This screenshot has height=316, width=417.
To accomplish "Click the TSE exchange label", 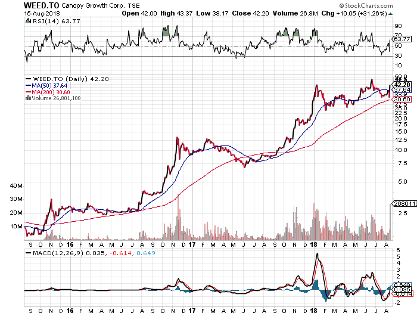I will (133, 5).
